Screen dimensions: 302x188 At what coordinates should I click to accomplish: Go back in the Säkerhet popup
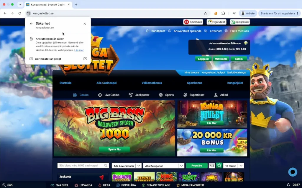pyautogui.click(x=31, y=24)
